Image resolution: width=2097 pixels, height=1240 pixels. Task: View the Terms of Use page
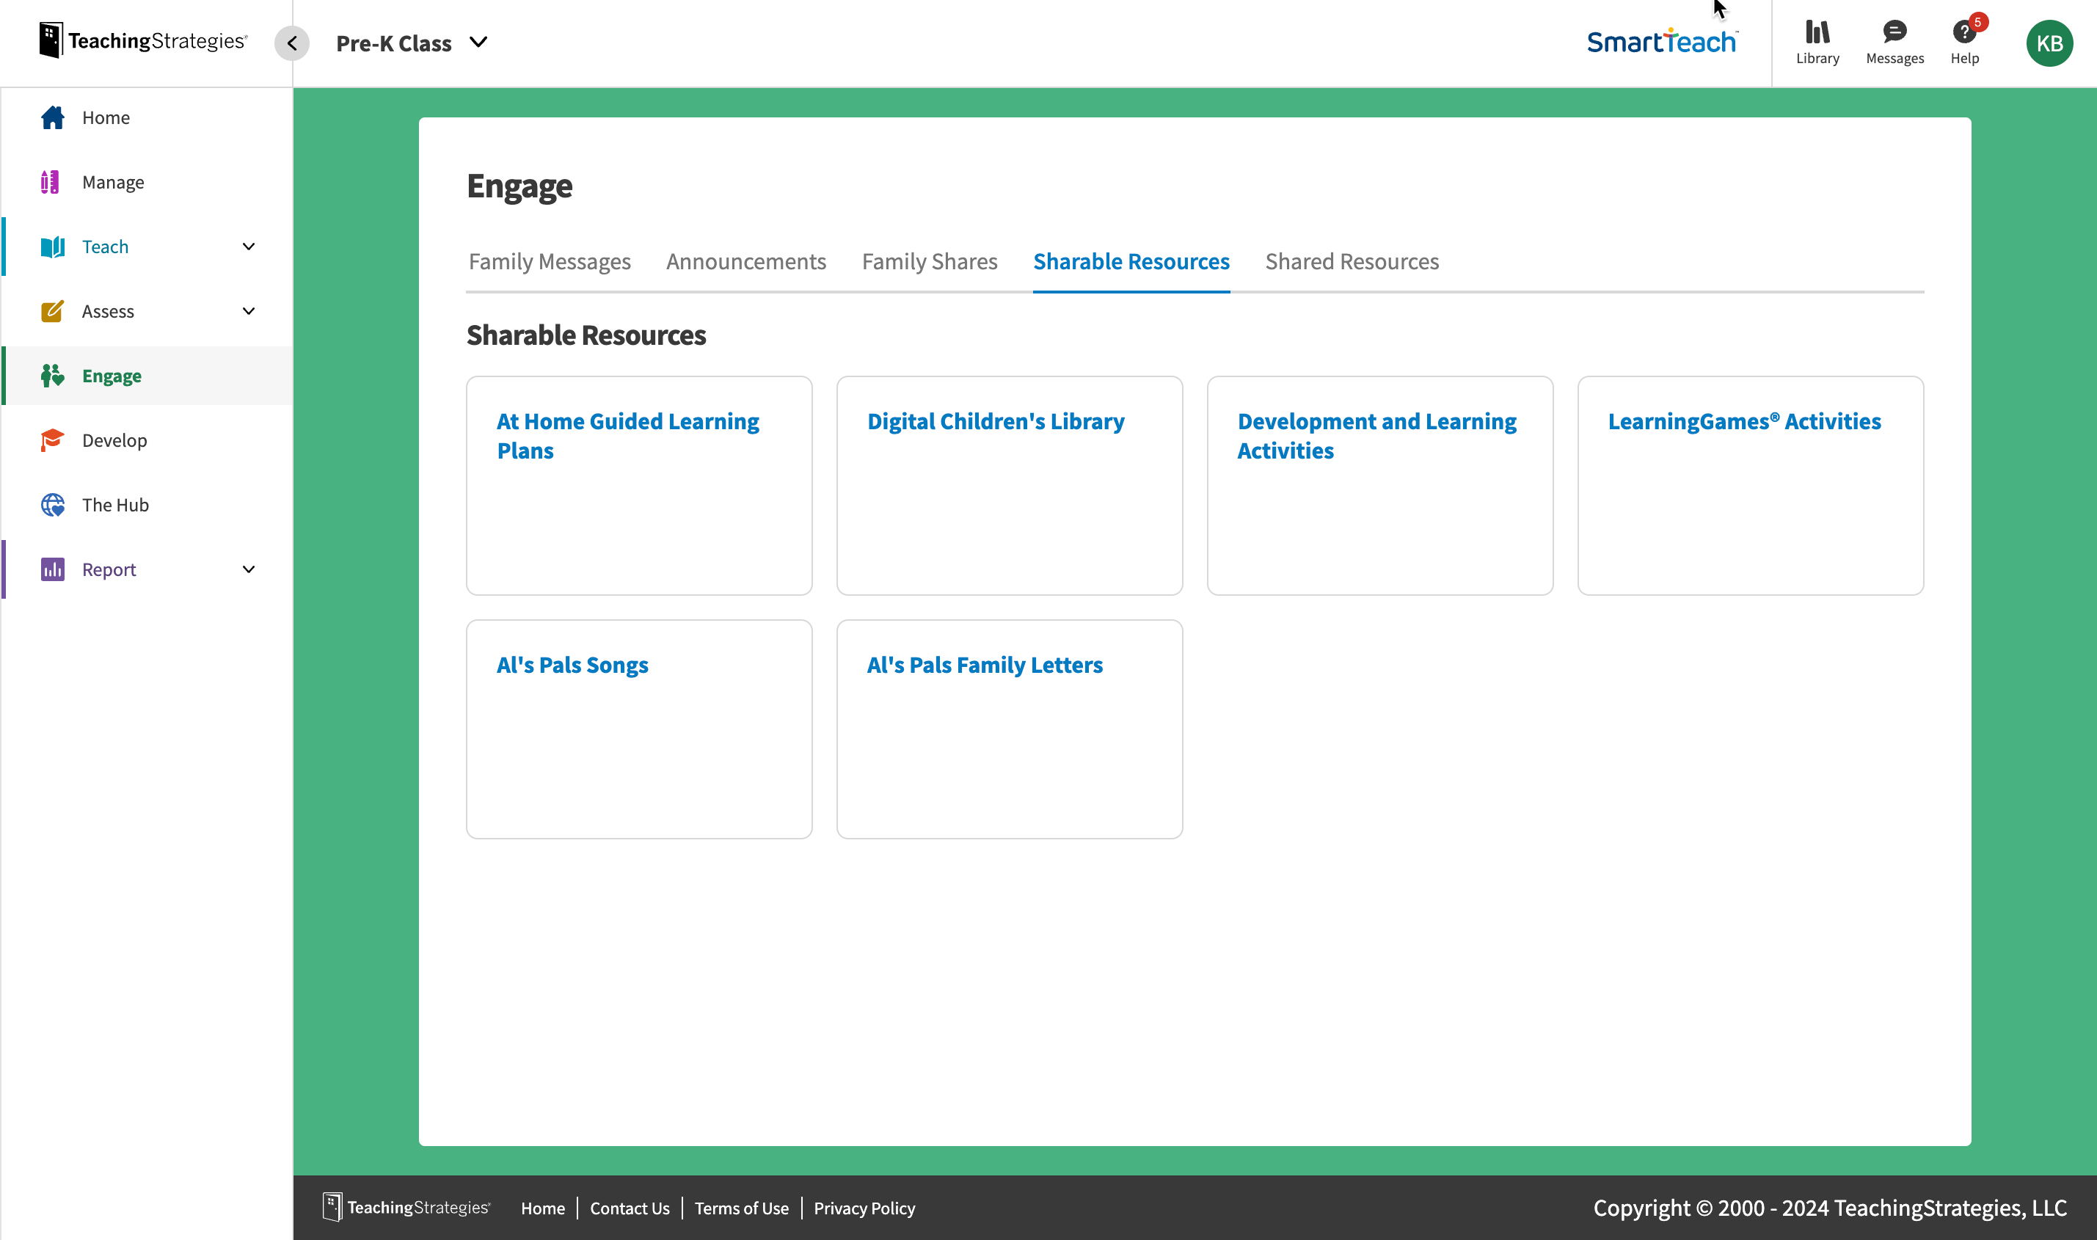[x=741, y=1208]
